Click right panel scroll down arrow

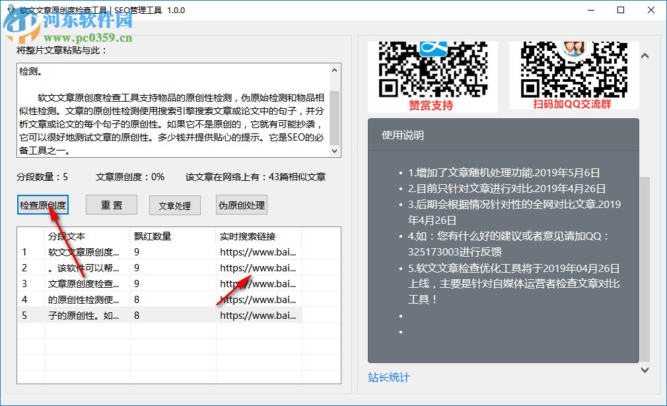(x=645, y=370)
